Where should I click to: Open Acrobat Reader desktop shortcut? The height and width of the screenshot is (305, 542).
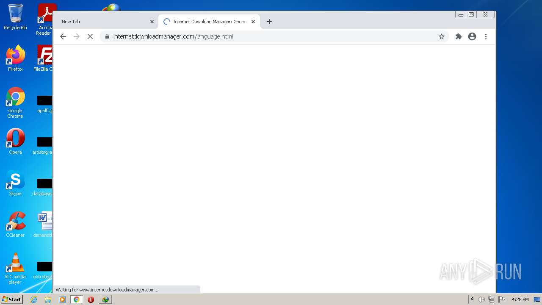click(45, 19)
